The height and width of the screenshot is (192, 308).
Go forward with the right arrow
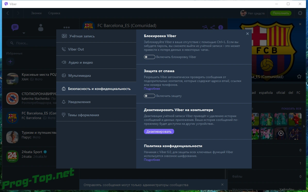(x=18, y=13)
